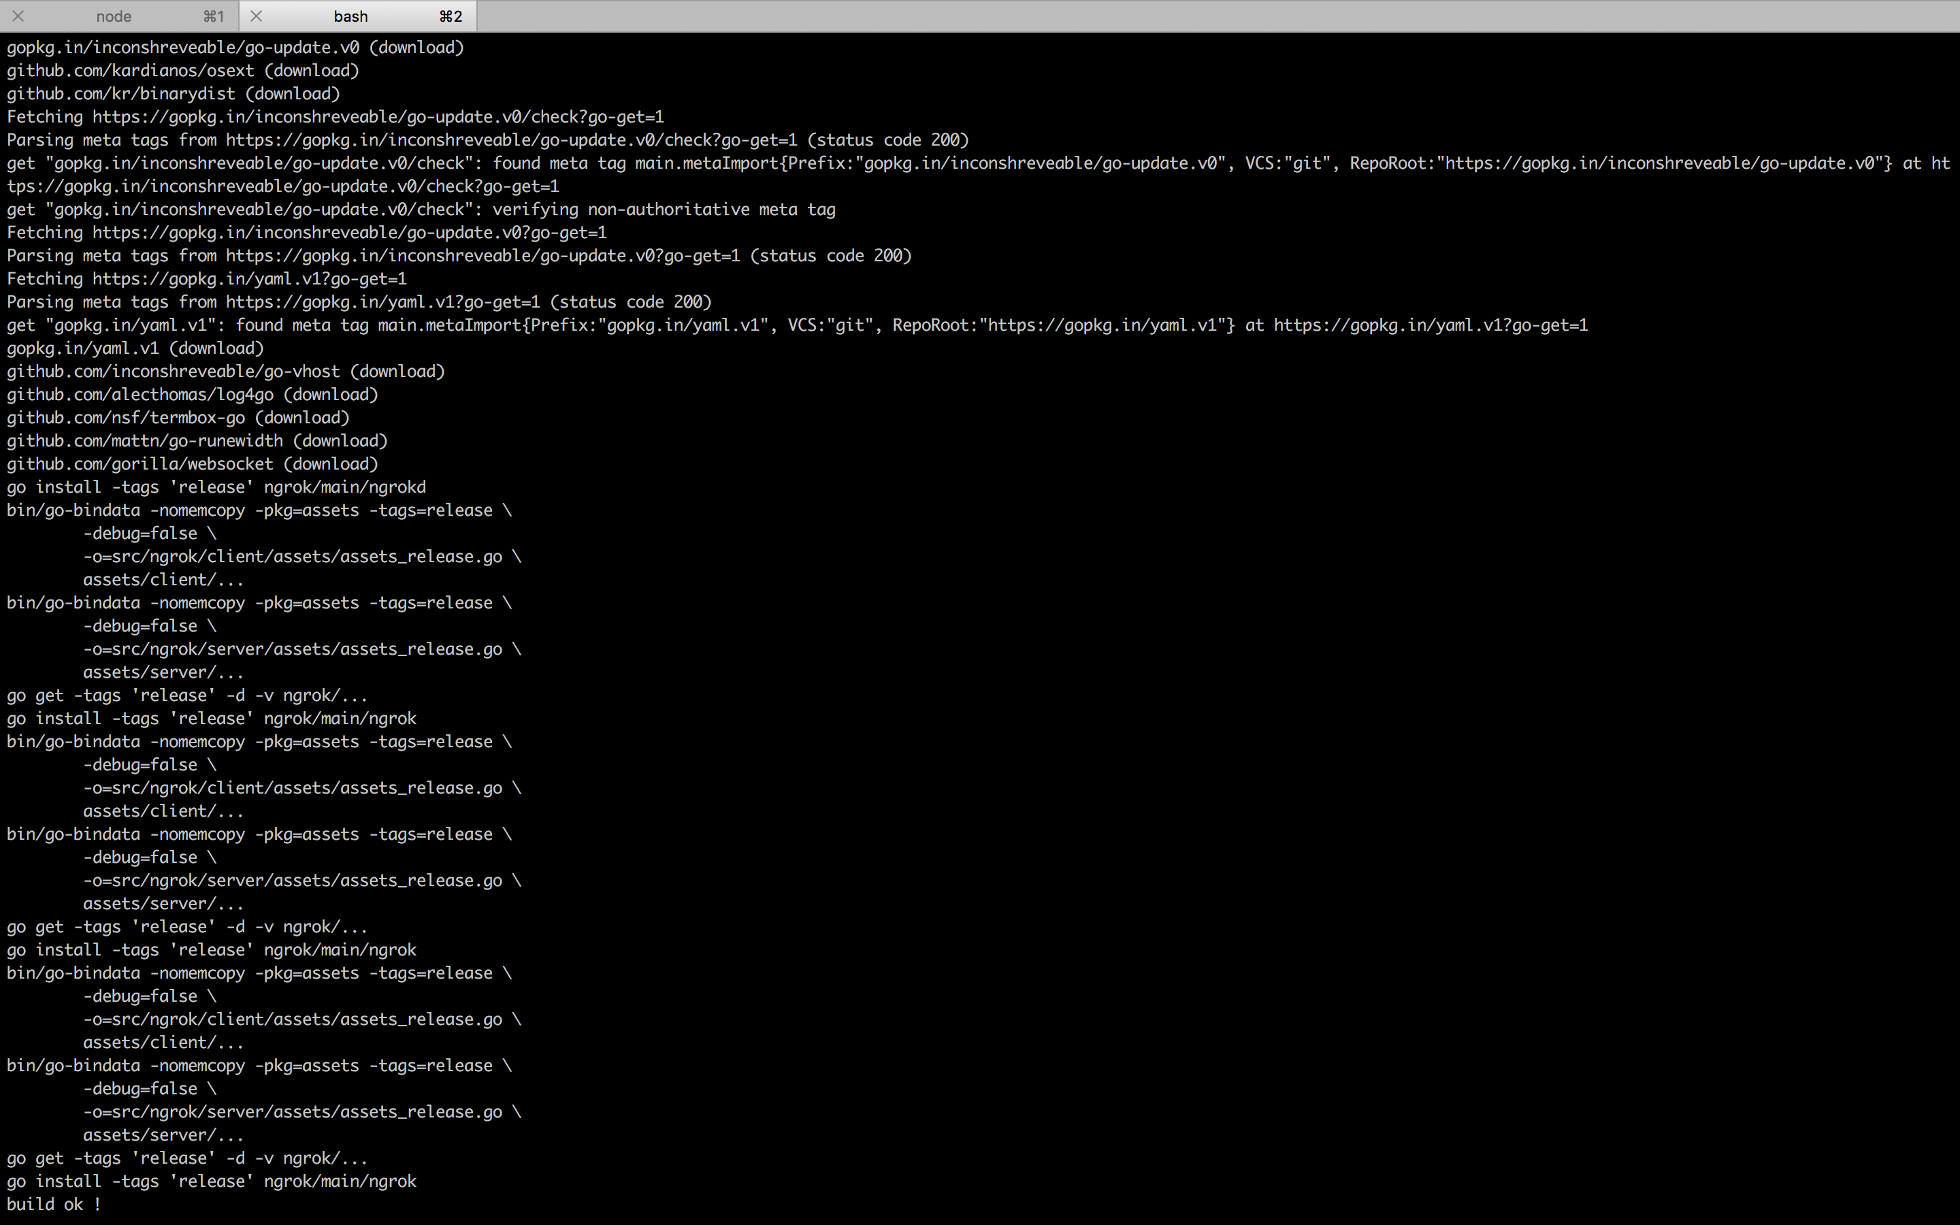Click the 'build ok !' output line
This screenshot has height=1225, width=1960.
[x=54, y=1204]
